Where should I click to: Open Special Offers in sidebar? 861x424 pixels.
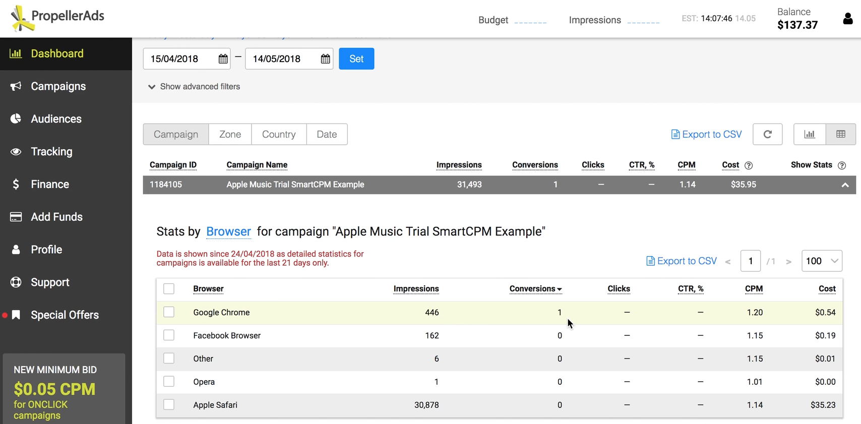[x=66, y=315]
